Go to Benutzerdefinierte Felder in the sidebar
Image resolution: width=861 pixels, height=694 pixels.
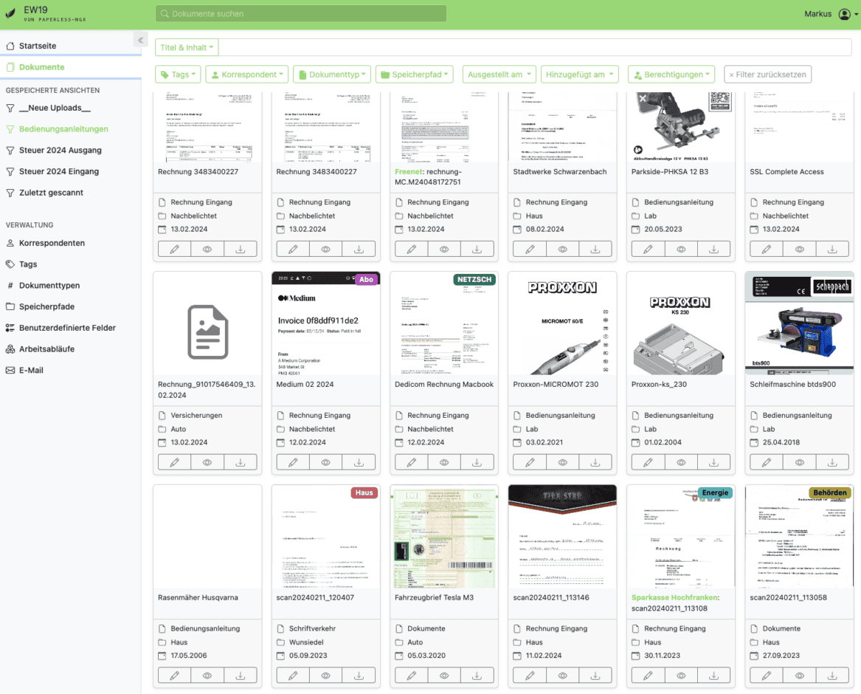click(67, 328)
